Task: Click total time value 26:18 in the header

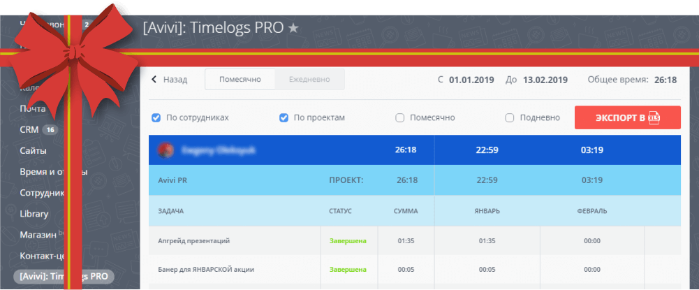Action: point(665,80)
